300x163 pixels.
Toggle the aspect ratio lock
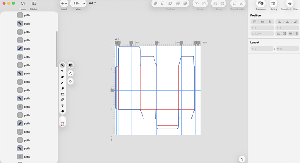click(x=275, y=49)
